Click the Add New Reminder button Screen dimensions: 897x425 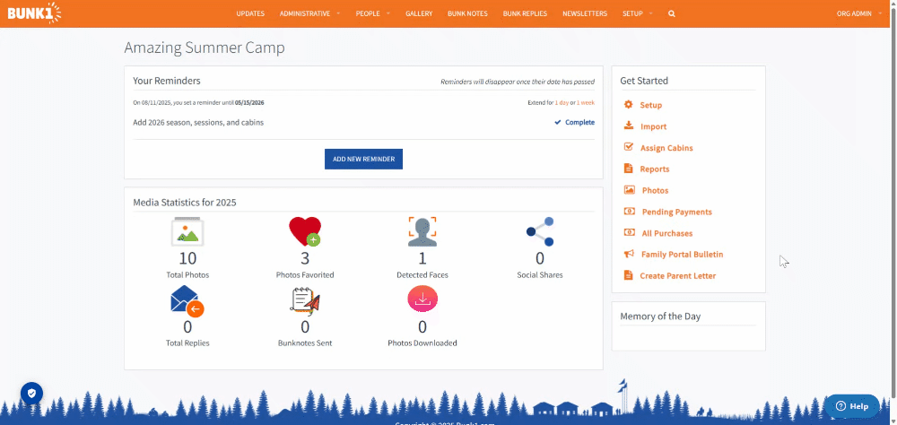364,159
